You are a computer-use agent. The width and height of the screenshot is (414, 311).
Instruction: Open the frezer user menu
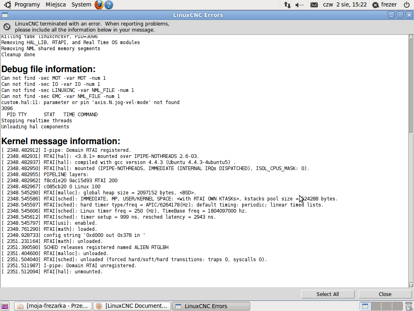tap(384, 5)
